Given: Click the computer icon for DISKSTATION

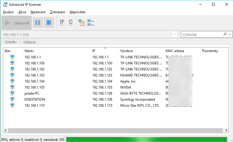Looking at the screenshot, I should (12, 99).
